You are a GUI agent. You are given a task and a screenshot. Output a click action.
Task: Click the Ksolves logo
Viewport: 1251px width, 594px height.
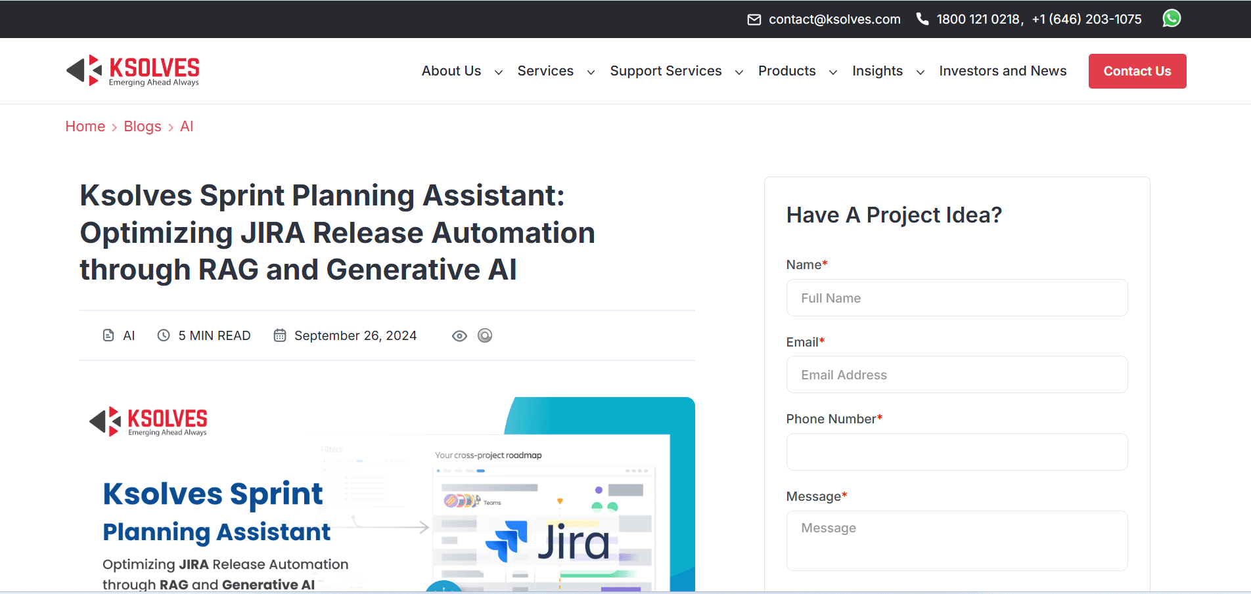point(131,70)
